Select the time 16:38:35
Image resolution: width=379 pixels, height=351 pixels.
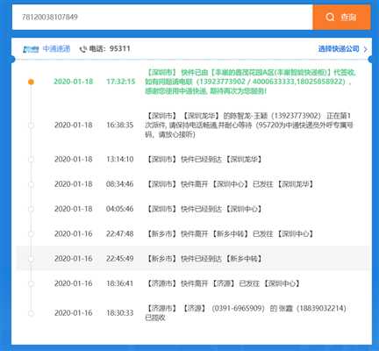[x=120, y=125]
